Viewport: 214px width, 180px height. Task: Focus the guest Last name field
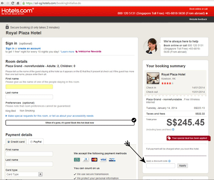[29, 97]
